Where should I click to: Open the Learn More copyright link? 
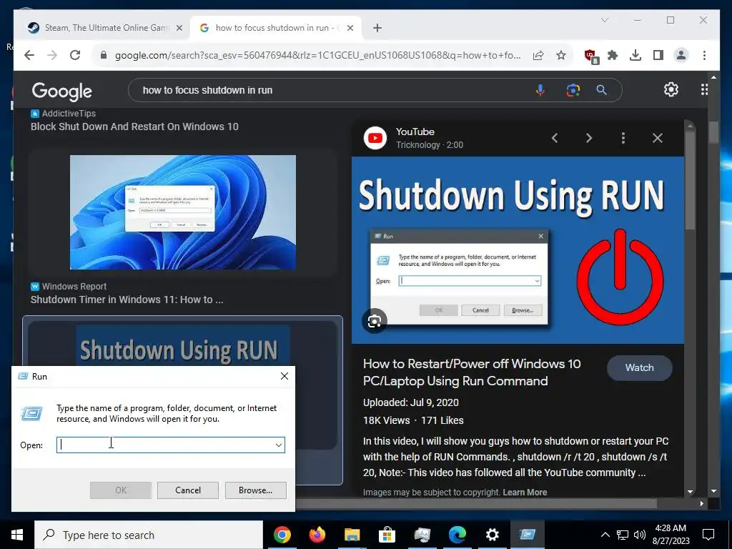(x=525, y=492)
